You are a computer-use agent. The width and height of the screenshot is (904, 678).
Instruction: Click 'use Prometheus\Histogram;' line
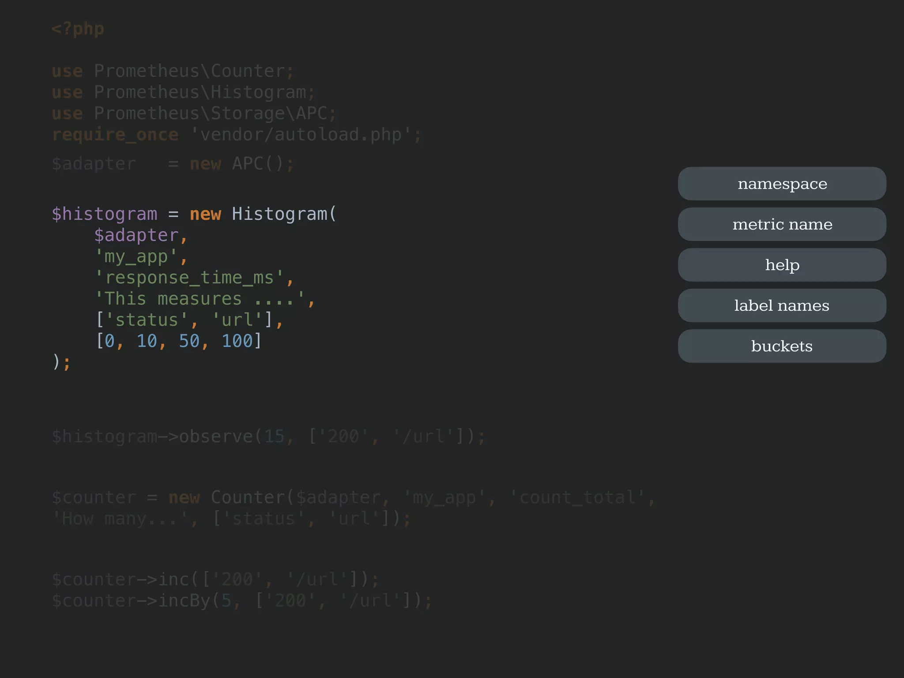pos(183,92)
